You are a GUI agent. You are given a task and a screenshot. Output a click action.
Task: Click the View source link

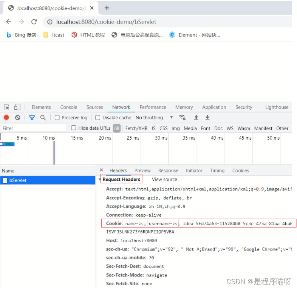click(x=164, y=180)
